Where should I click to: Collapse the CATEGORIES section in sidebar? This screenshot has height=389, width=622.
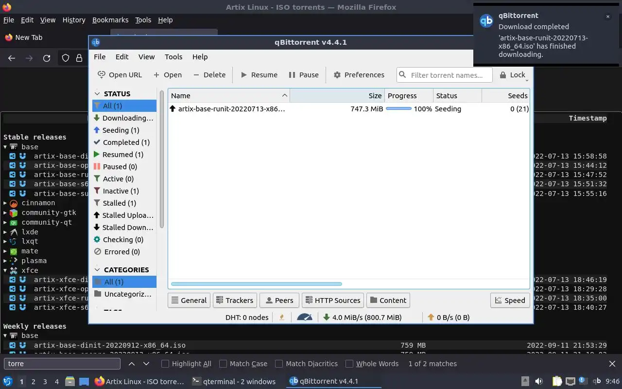[x=97, y=270]
